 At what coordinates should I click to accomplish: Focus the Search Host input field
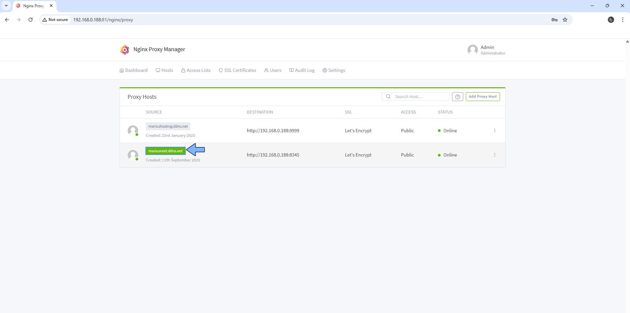pos(416,96)
